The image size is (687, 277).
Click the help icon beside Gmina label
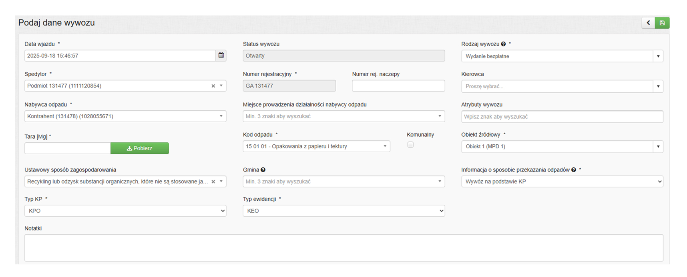[x=263, y=170]
